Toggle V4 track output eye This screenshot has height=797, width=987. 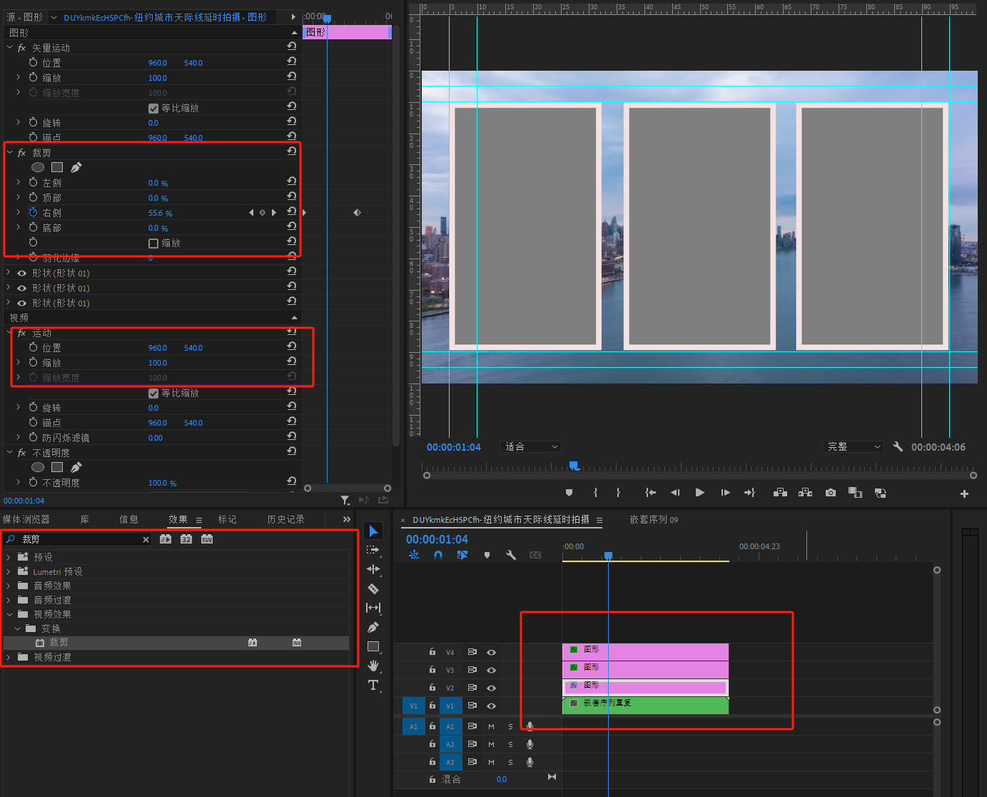[491, 652]
